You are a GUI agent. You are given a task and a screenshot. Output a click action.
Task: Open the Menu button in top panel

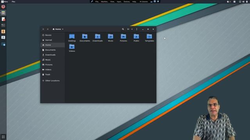point(5,2)
